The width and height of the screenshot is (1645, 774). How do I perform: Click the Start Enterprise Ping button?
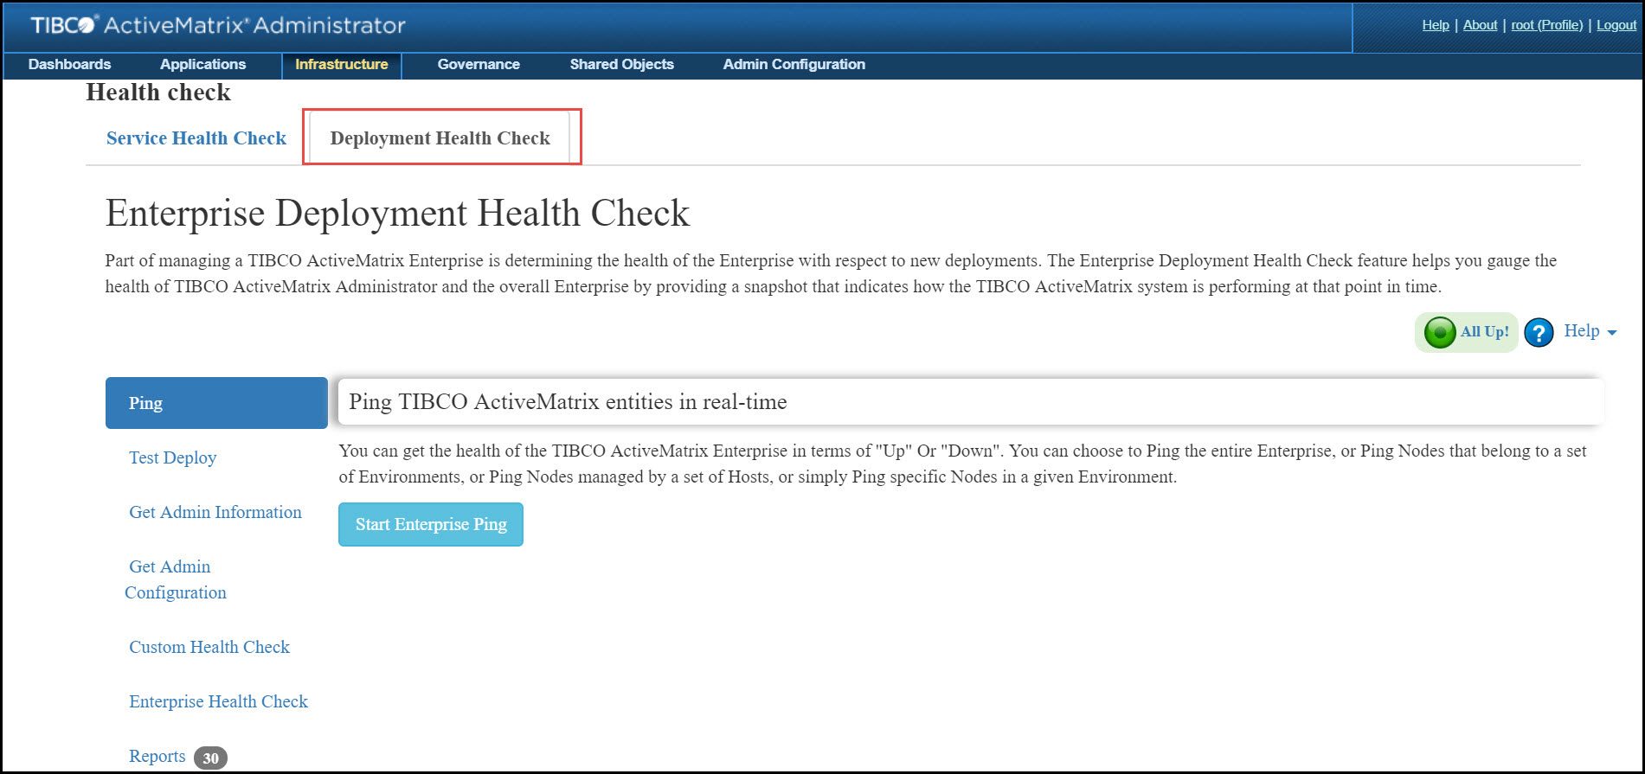point(431,524)
